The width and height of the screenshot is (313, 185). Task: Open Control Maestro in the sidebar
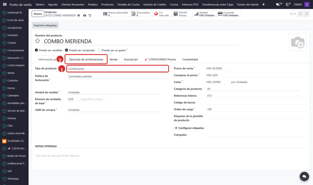pos(14,65)
